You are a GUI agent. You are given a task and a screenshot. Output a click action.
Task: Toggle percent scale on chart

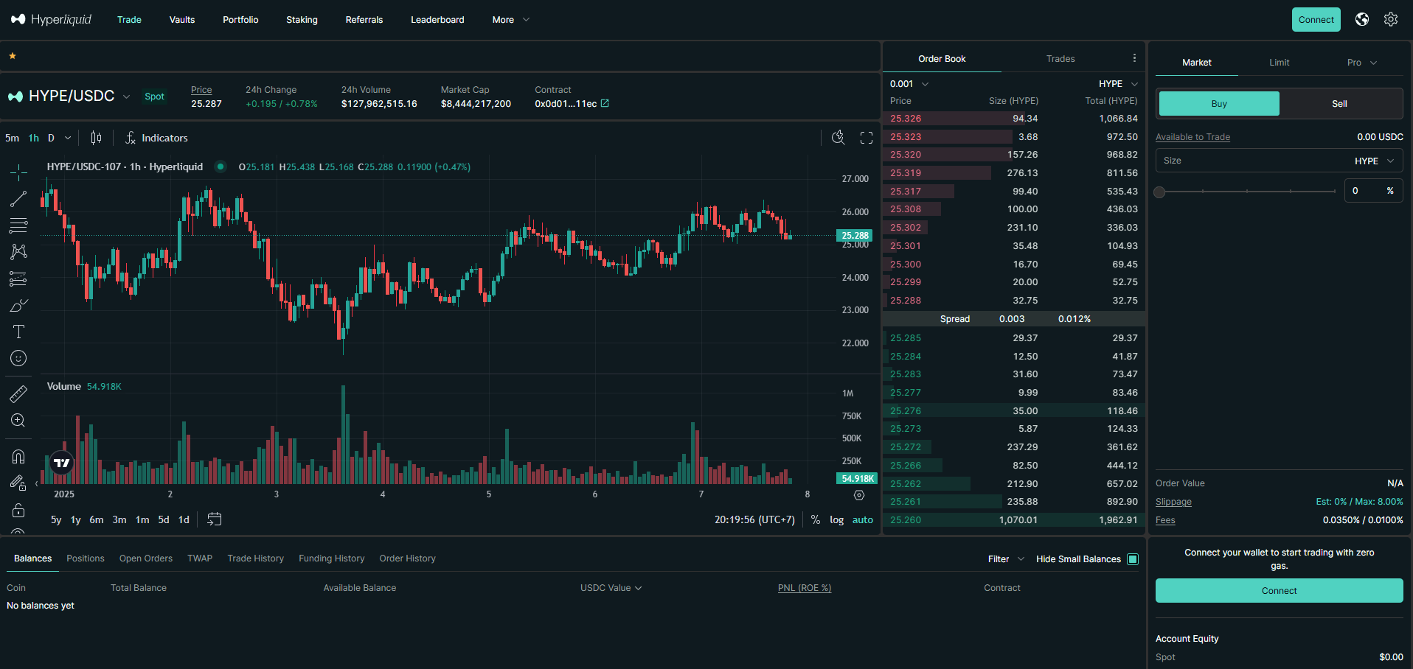816,519
